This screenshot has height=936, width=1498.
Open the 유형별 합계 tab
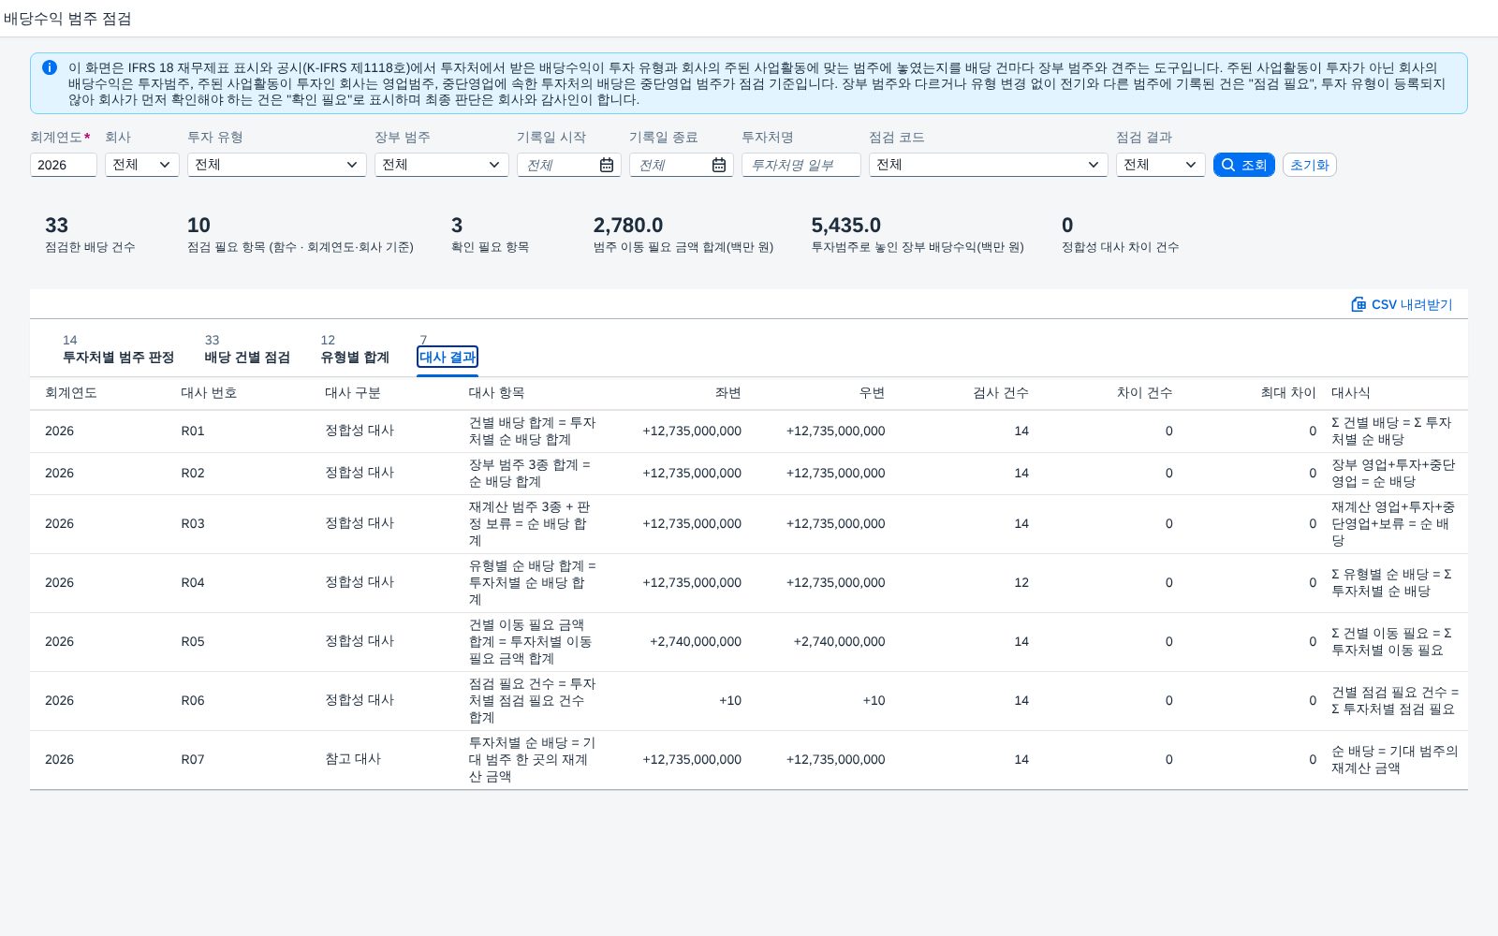[x=355, y=349]
